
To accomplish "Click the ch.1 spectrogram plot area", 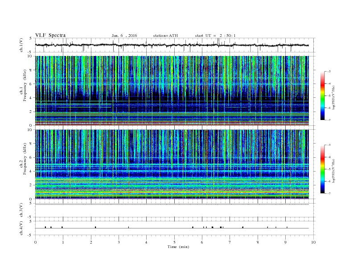I will 172,91.
